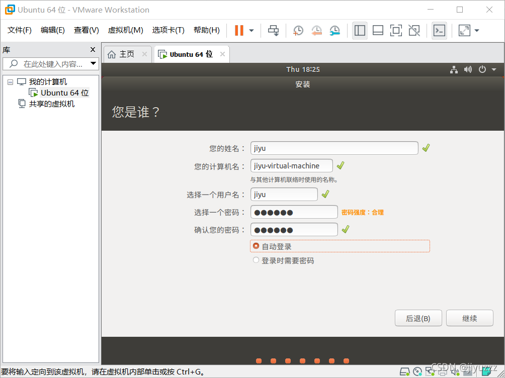Open the library search filter dropdown
The height and width of the screenshot is (378, 505).
click(94, 63)
